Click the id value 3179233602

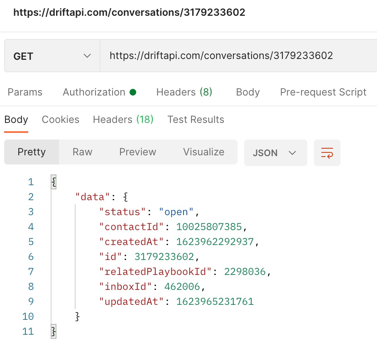tap(164, 257)
